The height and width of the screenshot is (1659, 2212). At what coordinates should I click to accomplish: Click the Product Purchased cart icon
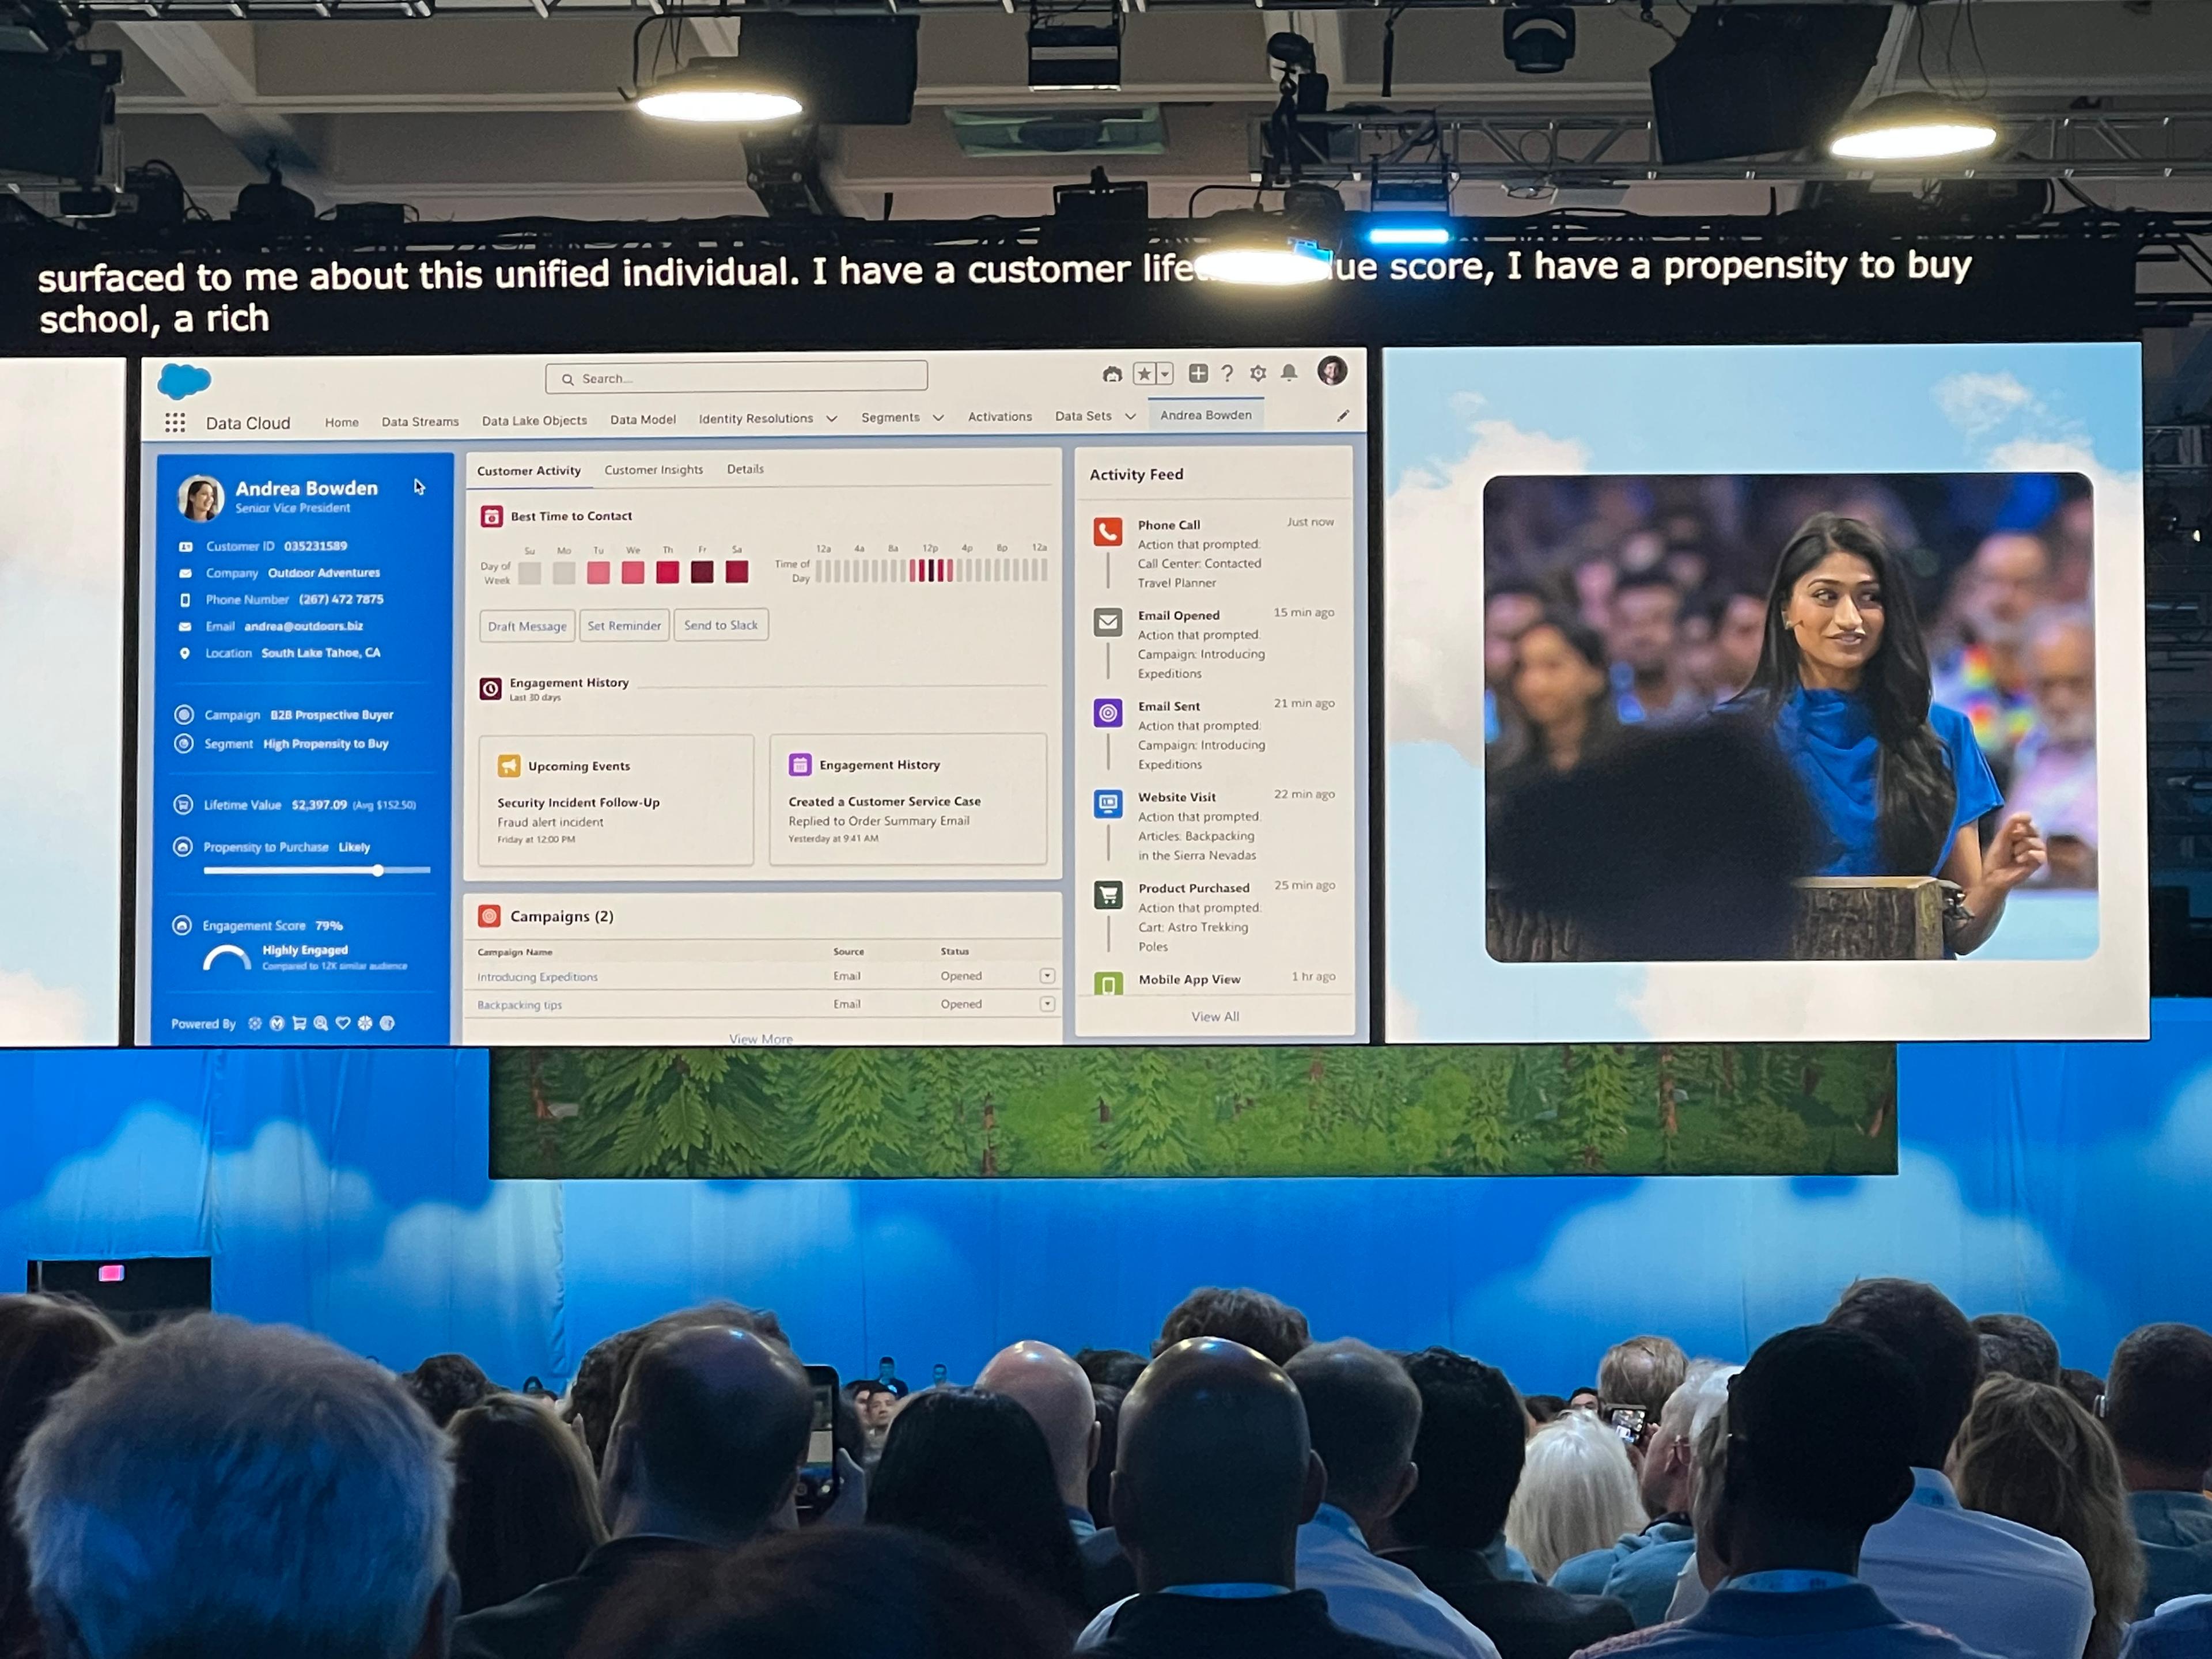tap(1108, 895)
